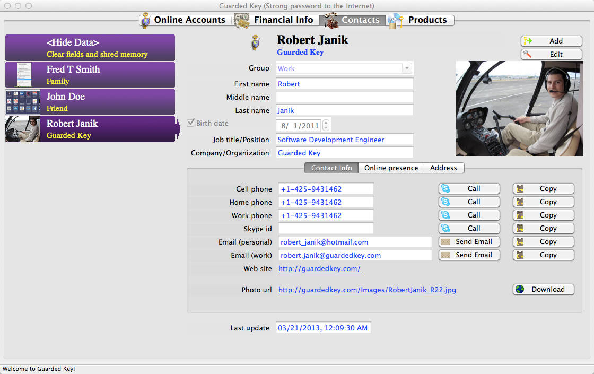Click the Guarded Key badge beside contact name
The height and width of the screenshot is (374, 594).
[x=256, y=42]
